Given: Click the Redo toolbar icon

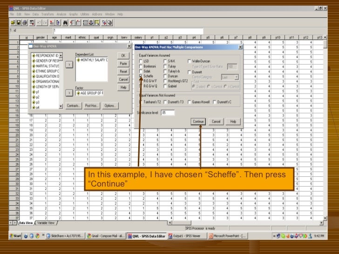Looking at the screenshot, I should click(x=45, y=23).
